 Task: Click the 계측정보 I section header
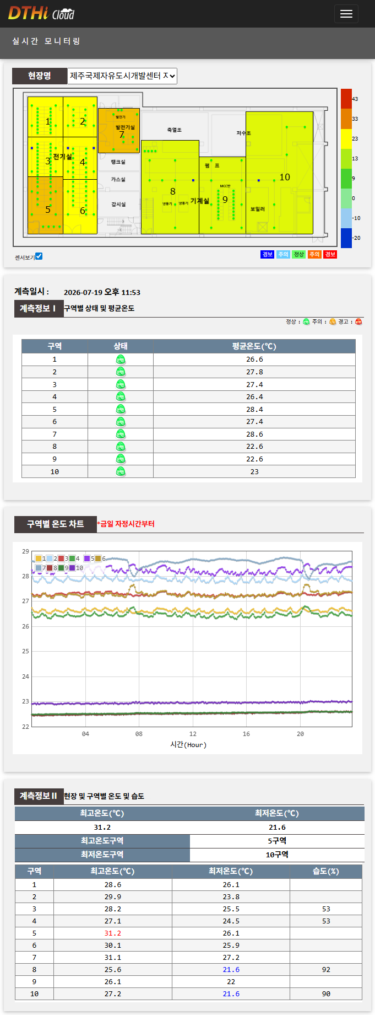(38, 308)
